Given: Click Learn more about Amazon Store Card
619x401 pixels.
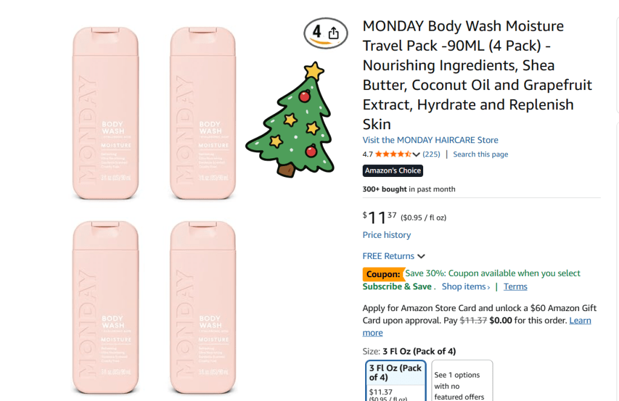Looking at the screenshot, I should tap(580, 321).
